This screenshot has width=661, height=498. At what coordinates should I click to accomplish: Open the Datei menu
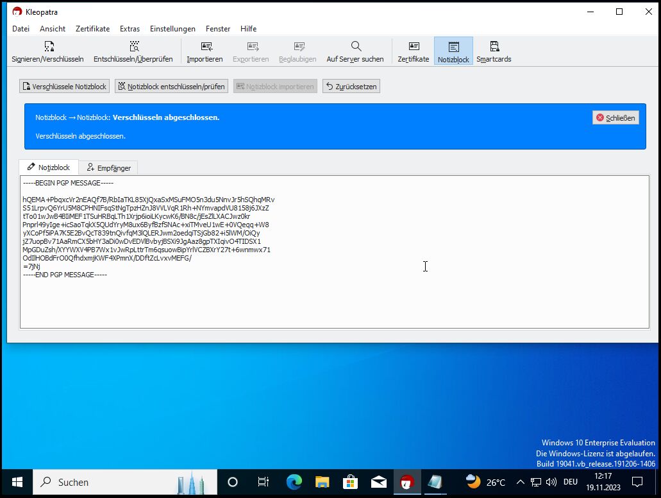point(21,29)
